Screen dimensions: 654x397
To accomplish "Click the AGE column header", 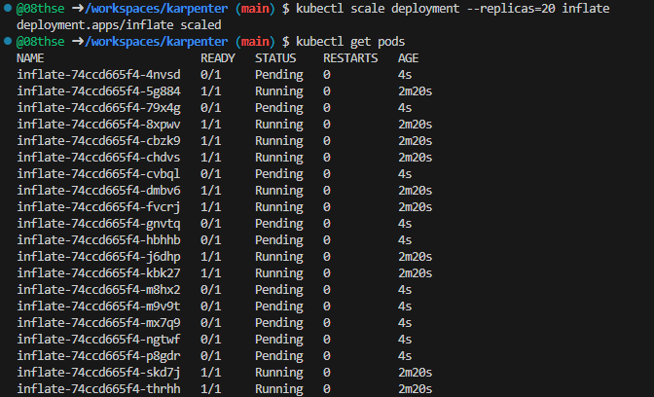I will (408, 58).
